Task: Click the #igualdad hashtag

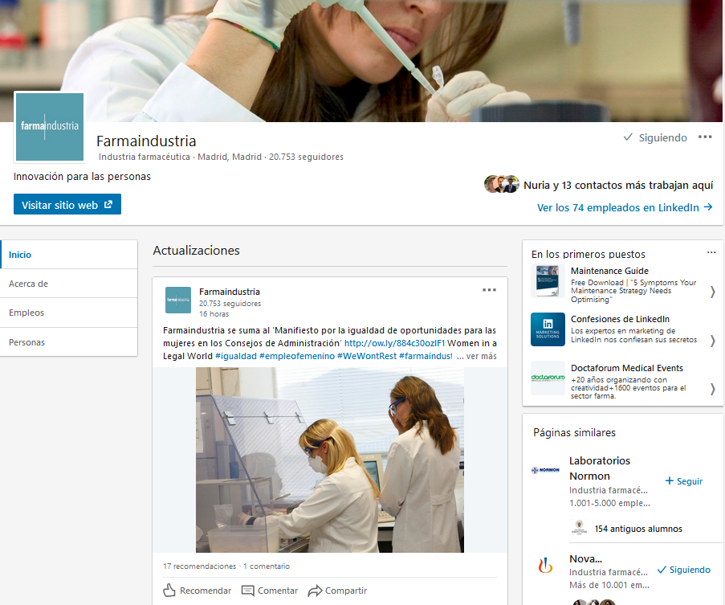Action: [236, 356]
